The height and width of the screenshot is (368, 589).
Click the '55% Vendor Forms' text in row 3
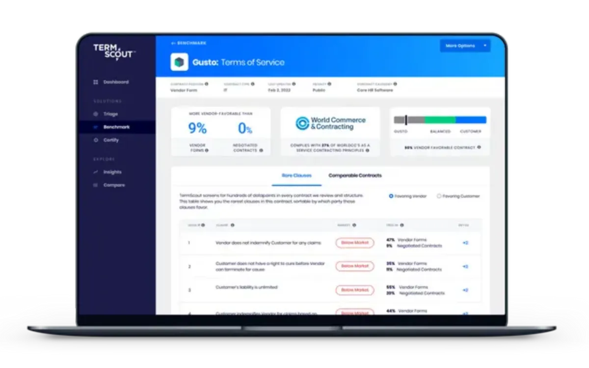pos(407,287)
